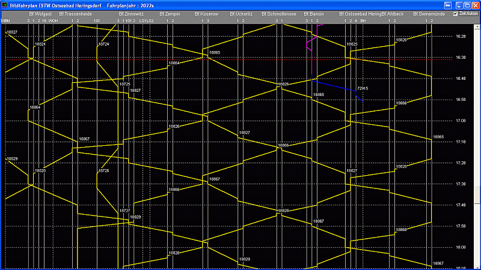Click the 17:00 time label
The width and height of the screenshot is (481, 270).
(461, 121)
